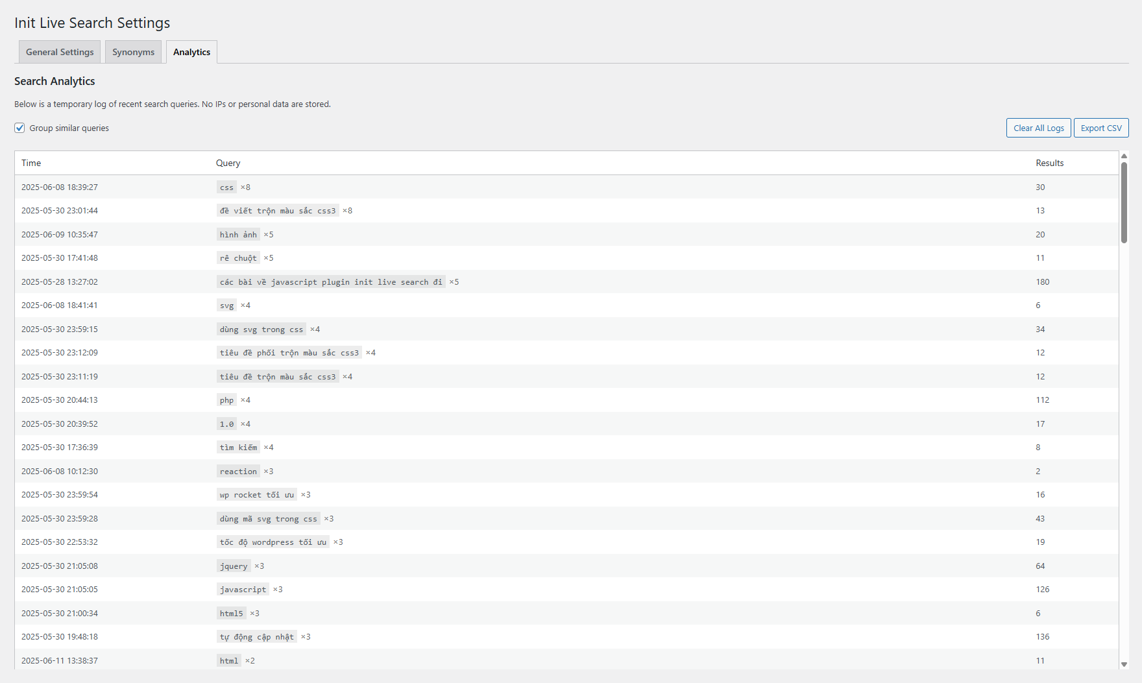This screenshot has height=683, width=1142.
Task: Click result count 180
Action: [1043, 282]
